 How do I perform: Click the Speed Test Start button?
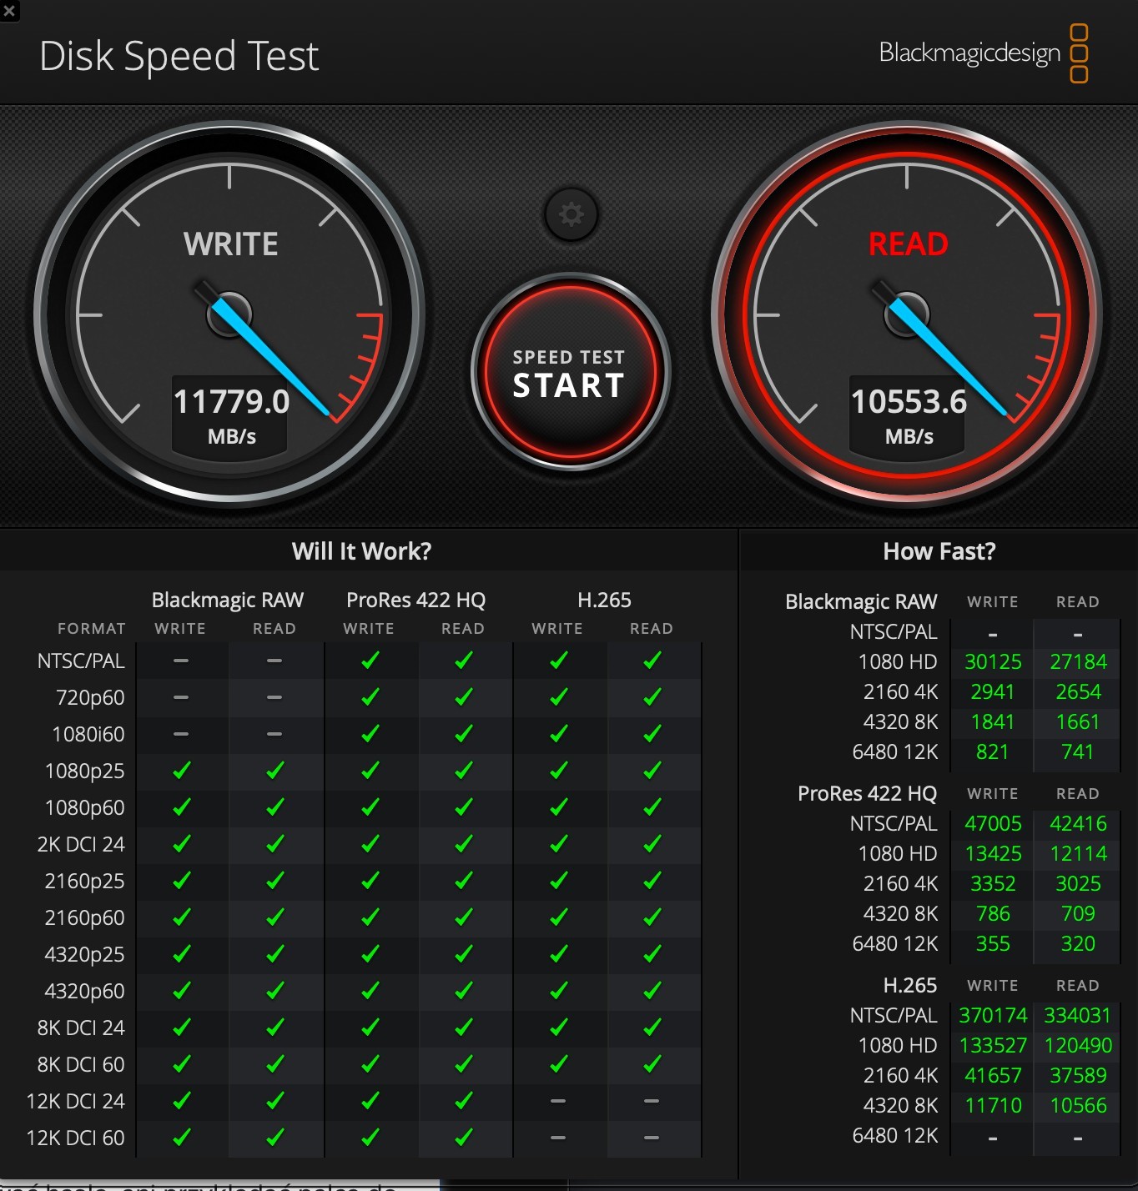(x=570, y=373)
